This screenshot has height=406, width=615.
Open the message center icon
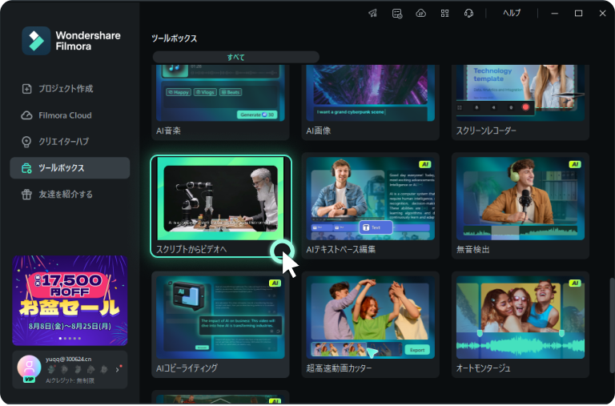point(397,14)
